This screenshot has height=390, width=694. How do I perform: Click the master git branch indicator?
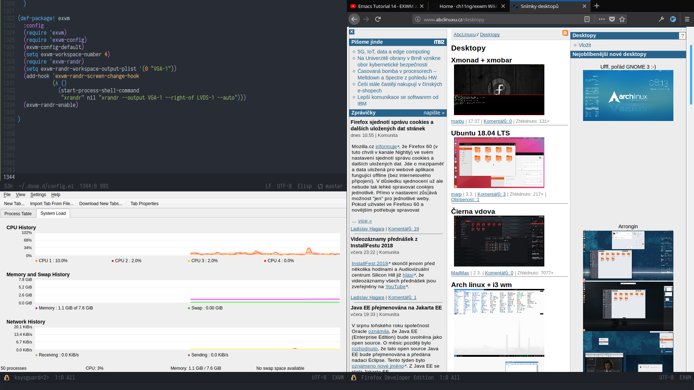330,186
